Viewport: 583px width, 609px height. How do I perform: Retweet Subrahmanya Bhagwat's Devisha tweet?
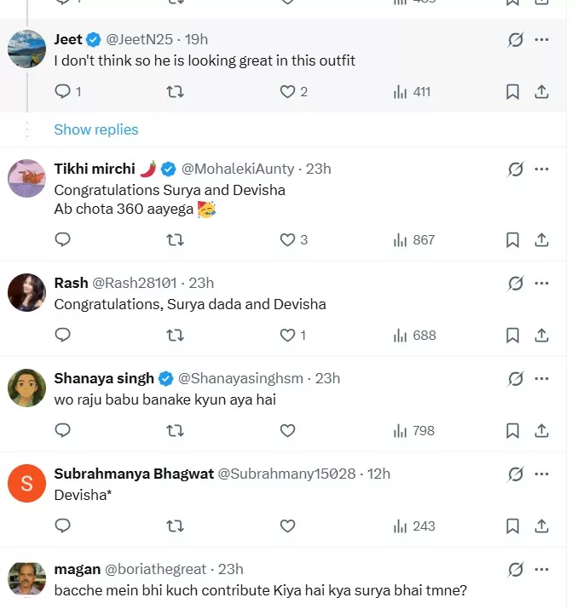pos(175,526)
